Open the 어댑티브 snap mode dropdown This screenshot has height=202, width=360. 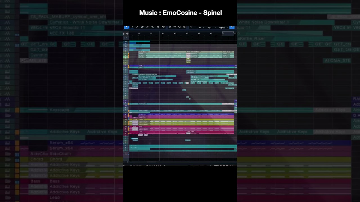[x=224, y=28]
